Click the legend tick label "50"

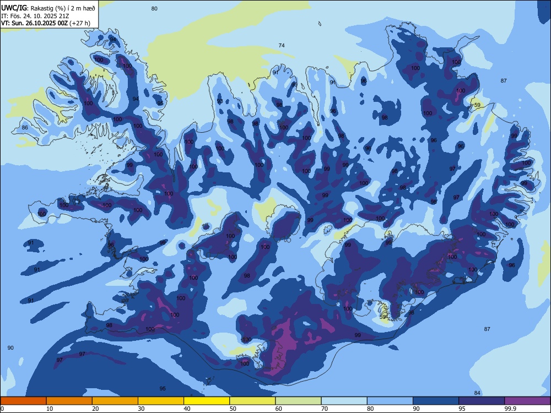(x=233, y=409)
